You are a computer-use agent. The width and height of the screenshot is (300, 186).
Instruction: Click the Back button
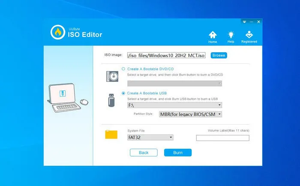[x=144, y=153]
